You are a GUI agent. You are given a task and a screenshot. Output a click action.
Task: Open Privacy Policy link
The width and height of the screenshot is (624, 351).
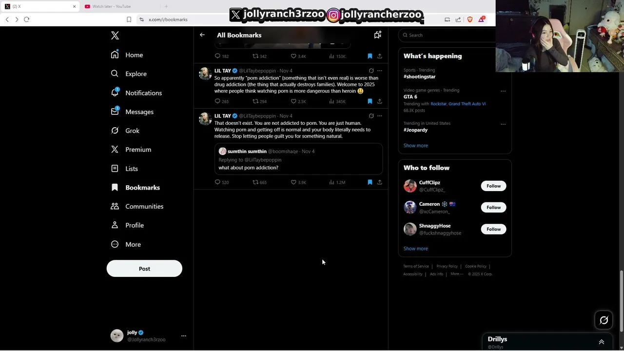point(447,266)
